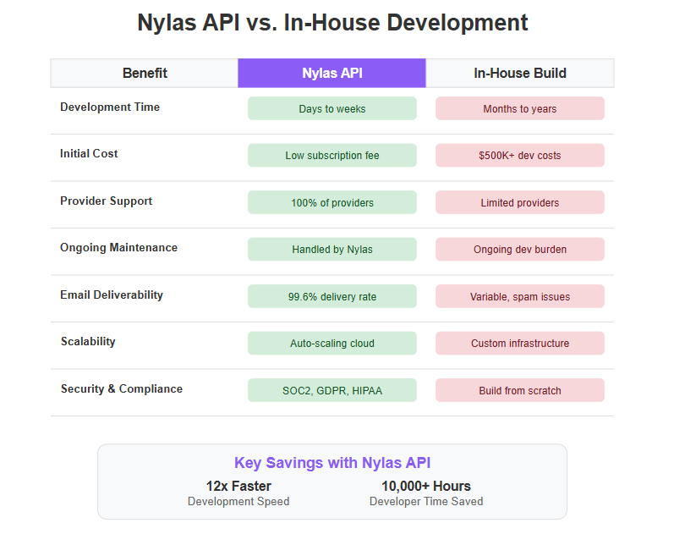Select the 'Handled by Nylas' cell
The height and width of the screenshot is (545, 674).
(332, 249)
